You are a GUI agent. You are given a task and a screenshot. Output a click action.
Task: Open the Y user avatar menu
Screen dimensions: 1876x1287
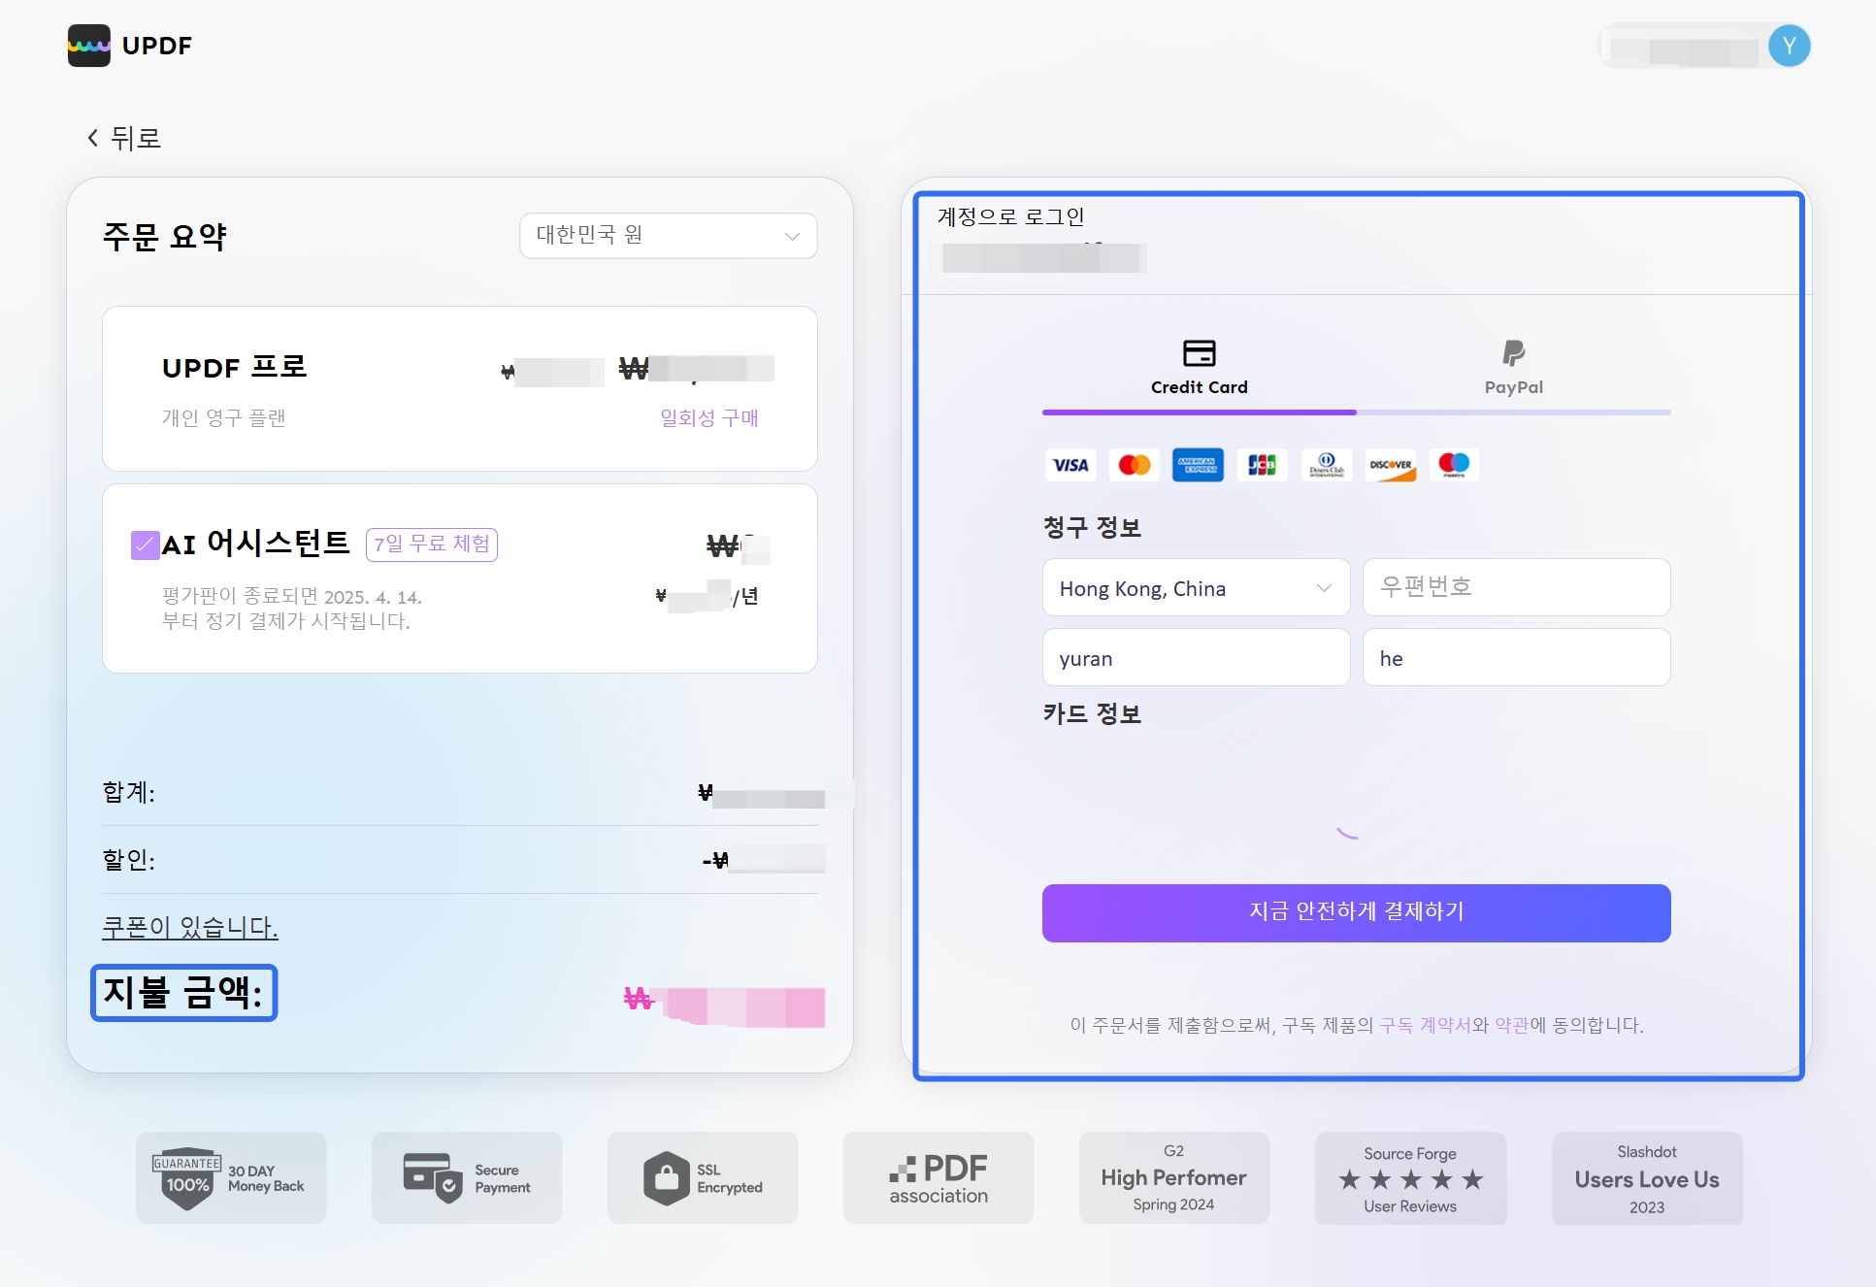point(1789,46)
